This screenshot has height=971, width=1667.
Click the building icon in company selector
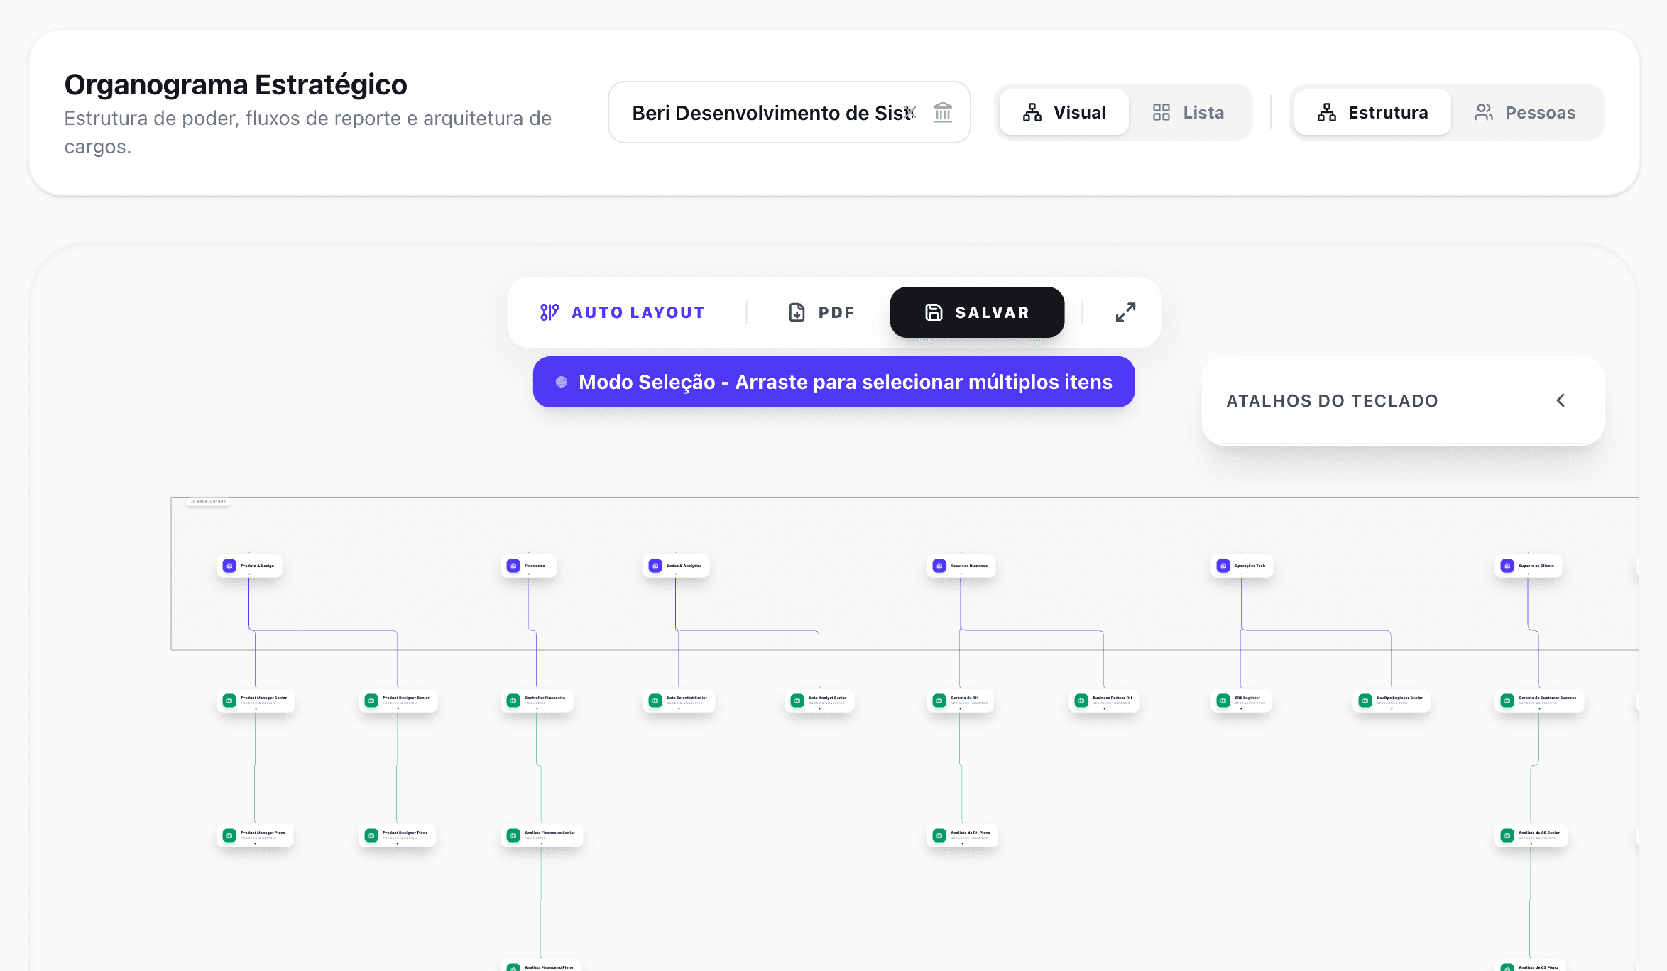942,112
